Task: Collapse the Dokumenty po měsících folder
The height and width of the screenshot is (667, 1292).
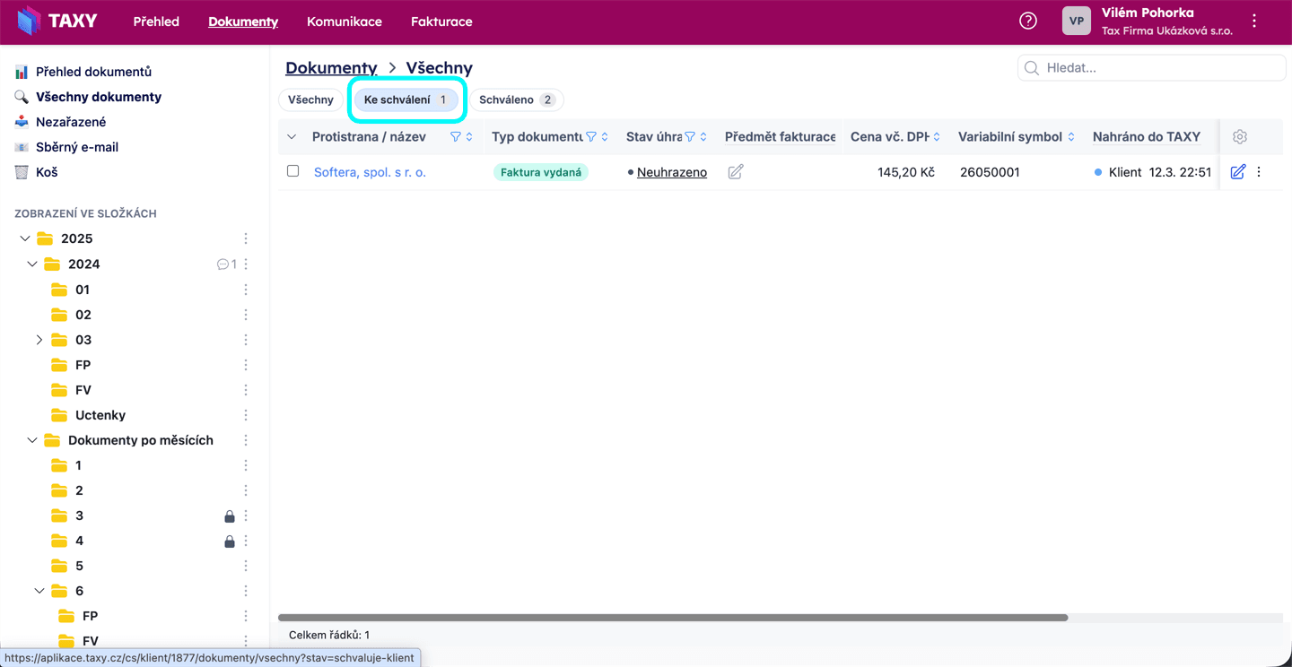Action: 32,440
